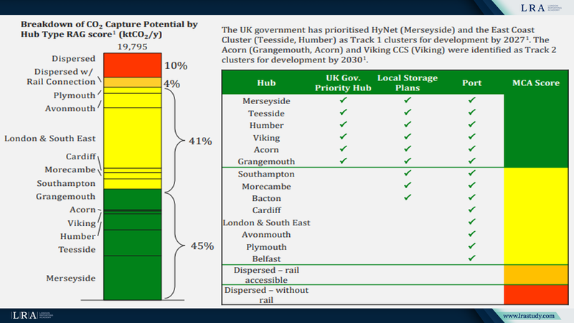The image size is (574, 323).
Task: Click London & South East Port checkmark
Action: [472, 222]
